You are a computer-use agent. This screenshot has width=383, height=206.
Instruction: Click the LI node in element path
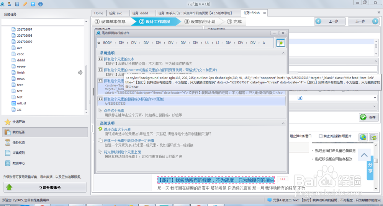pos(218,43)
